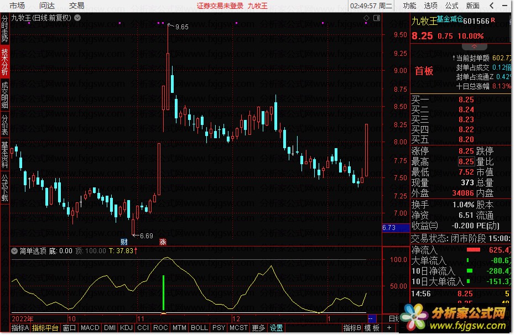Click the 证券交易未登录 status text
This screenshot has width=515, height=335.
click(x=220, y=6)
